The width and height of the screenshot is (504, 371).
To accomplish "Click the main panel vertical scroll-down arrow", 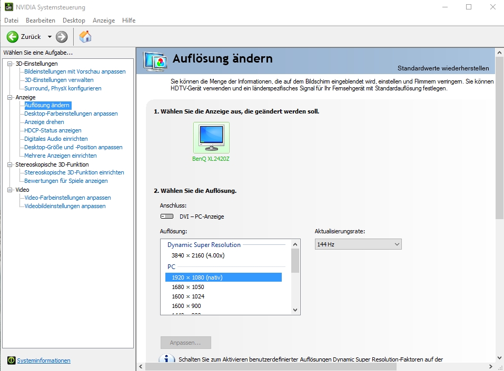I will tap(499, 358).
